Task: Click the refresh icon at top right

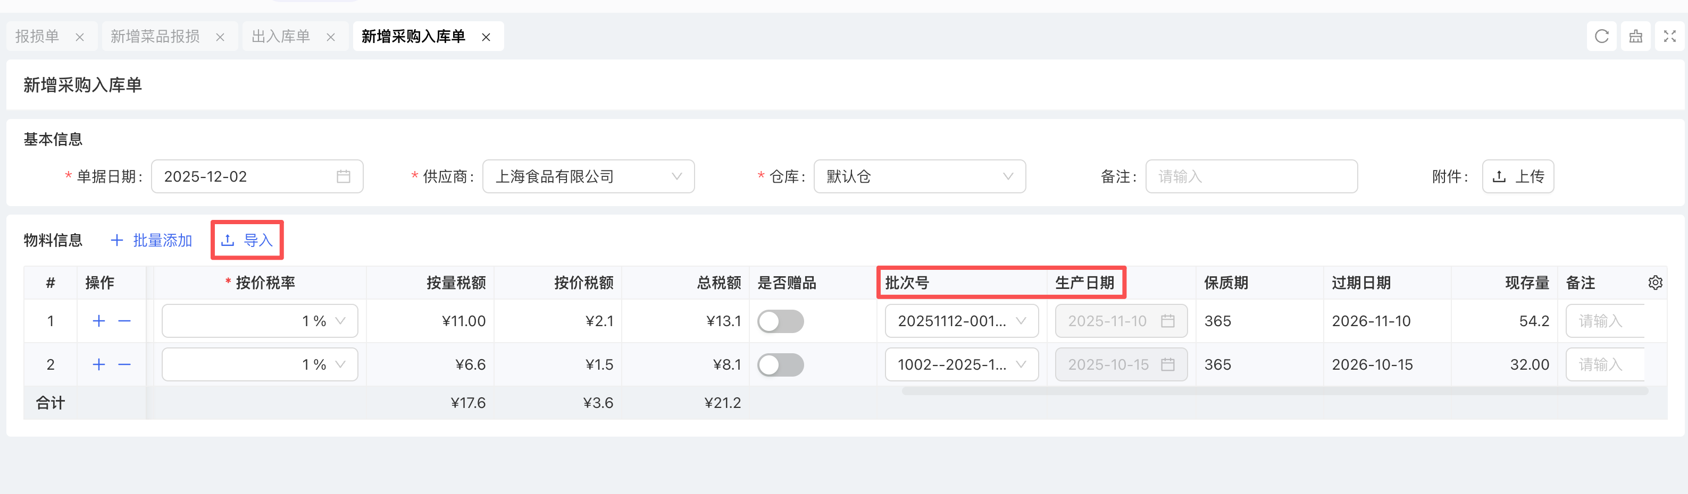Action: click(x=1601, y=37)
